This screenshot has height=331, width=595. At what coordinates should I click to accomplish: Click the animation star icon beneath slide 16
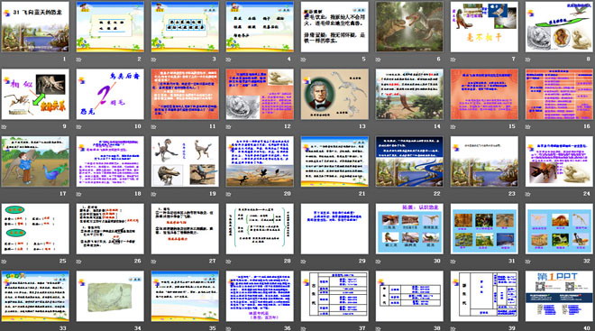pyautogui.click(x=527, y=127)
